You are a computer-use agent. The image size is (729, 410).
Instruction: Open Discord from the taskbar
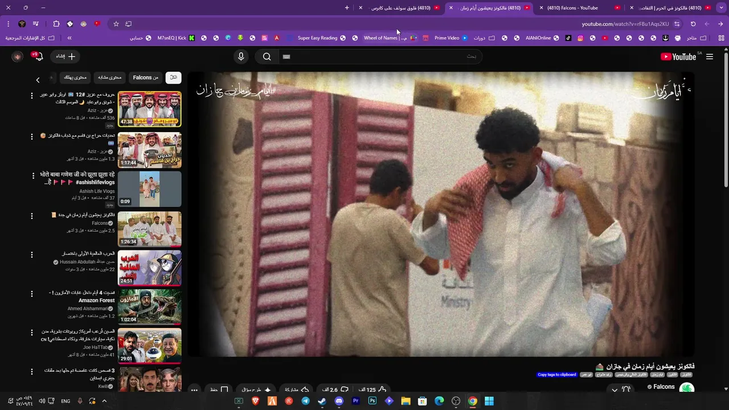click(339, 401)
